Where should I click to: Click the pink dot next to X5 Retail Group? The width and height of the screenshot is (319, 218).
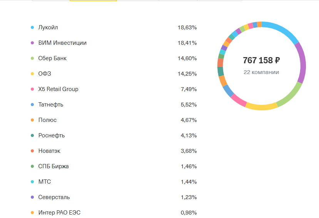[32, 89]
